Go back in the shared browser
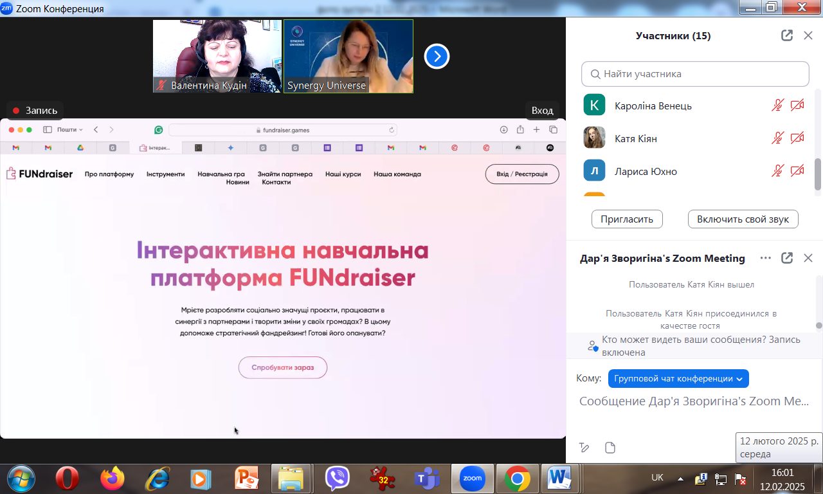The image size is (823, 494). (x=96, y=130)
